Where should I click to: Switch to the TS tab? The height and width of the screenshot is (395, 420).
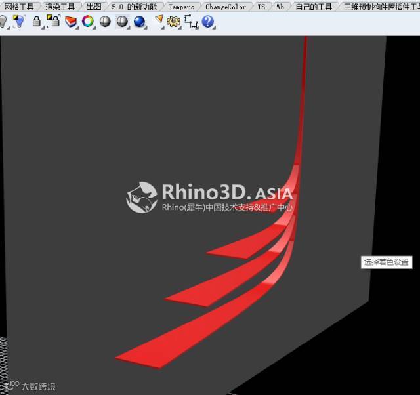tap(261, 7)
